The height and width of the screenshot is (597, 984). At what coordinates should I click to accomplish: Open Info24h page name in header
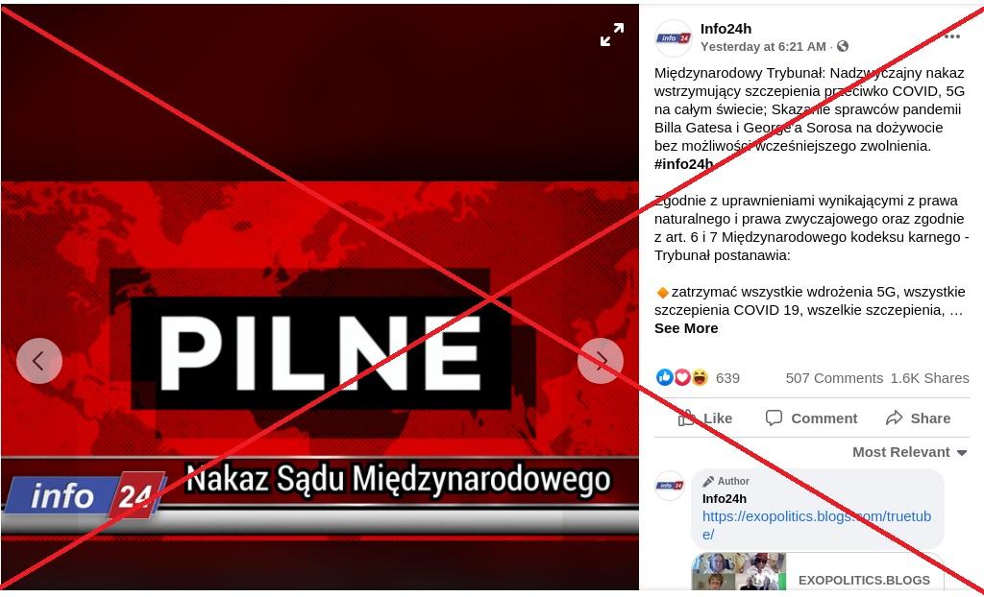pos(726,29)
